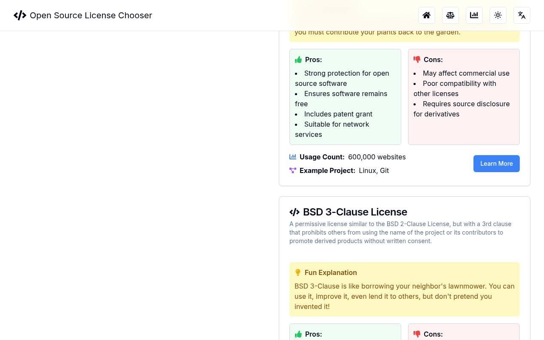Click the green thumbs-up Pros icon
The height and width of the screenshot is (340, 544).
(298, 59)
